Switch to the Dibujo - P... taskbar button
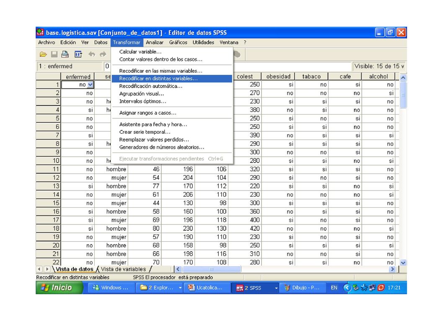Viewport: 429px width, 321px height. tap(303, 288)
